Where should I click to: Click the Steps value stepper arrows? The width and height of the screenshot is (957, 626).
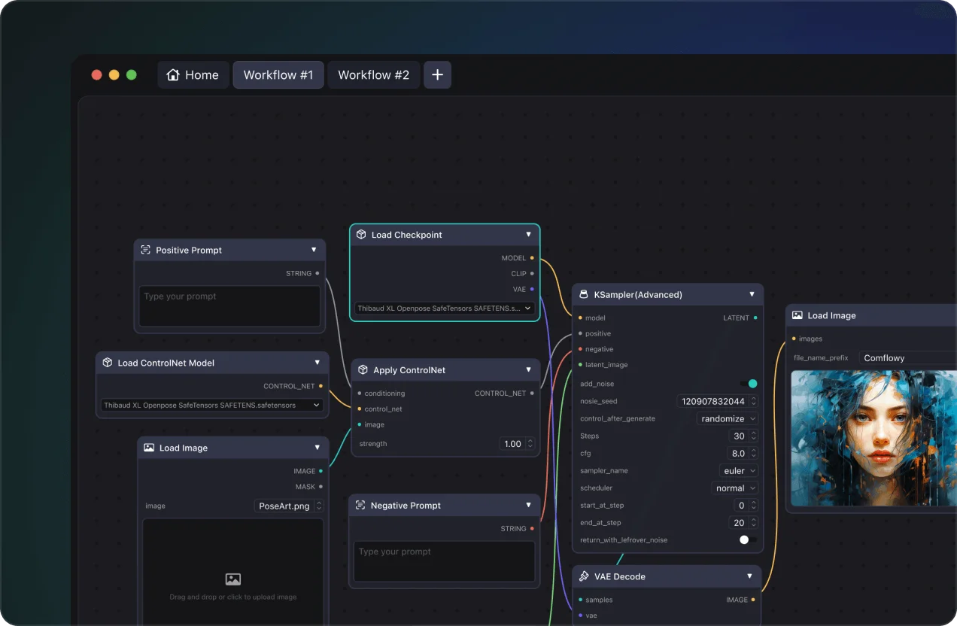pyautogui.click(x=753, y=436)
